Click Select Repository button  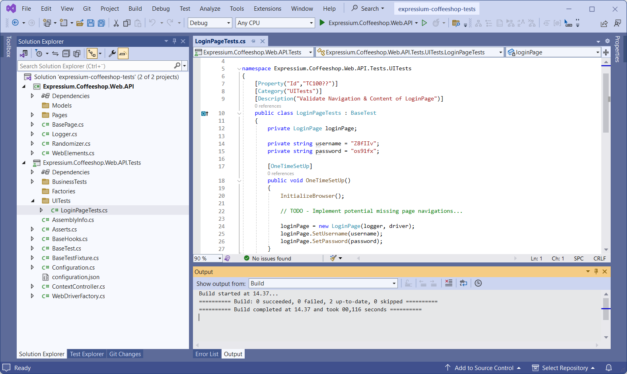tap(563, 368)
